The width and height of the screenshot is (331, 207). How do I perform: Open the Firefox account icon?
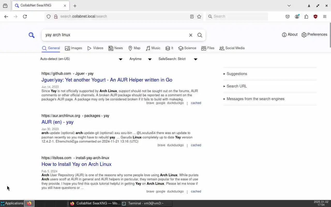click(x=297, y=17)
